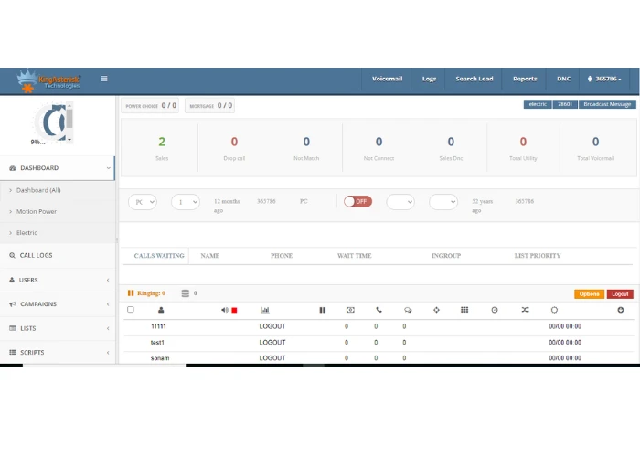Open the Logs menu

[x=429, y=79]
